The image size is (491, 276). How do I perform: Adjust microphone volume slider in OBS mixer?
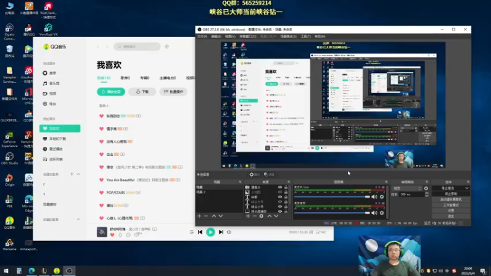tap(332, 197)
